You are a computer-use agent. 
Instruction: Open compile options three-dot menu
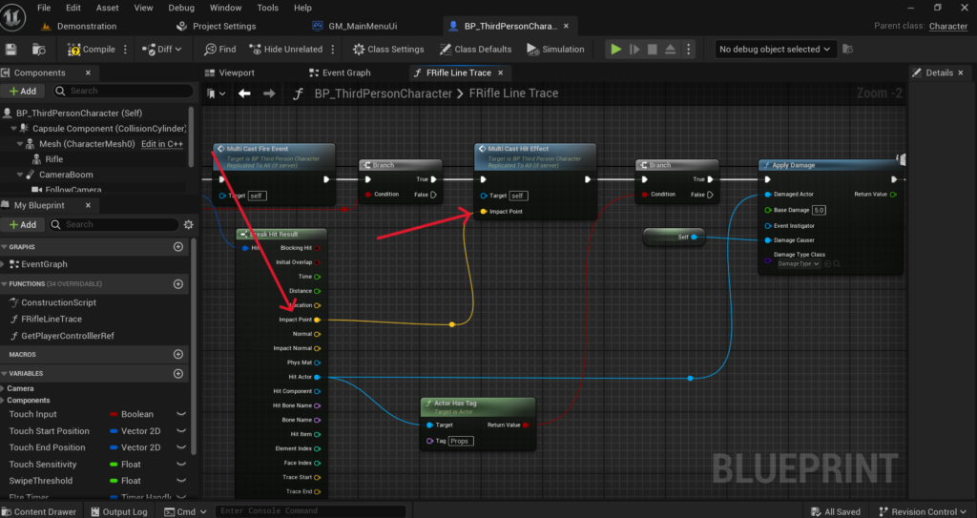coord(125,50)
